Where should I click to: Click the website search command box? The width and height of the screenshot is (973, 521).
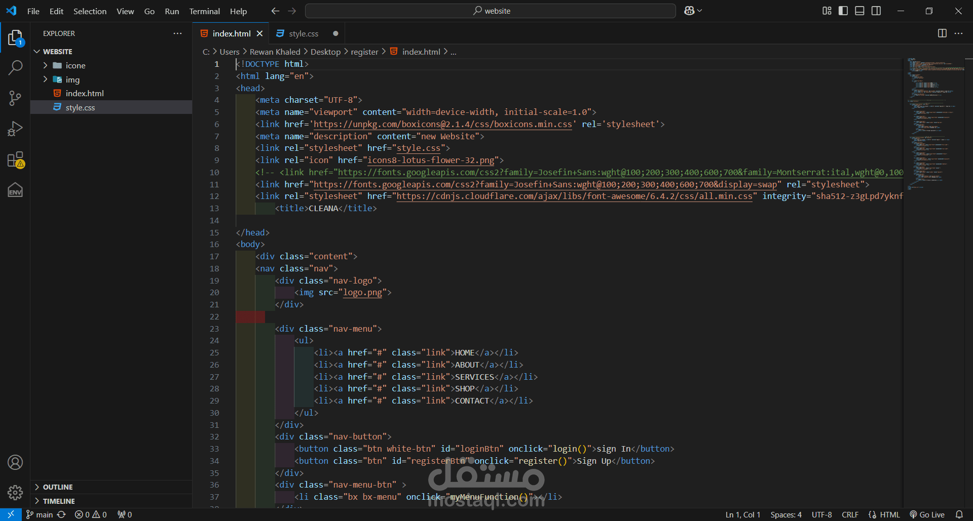tap(491, 11)
